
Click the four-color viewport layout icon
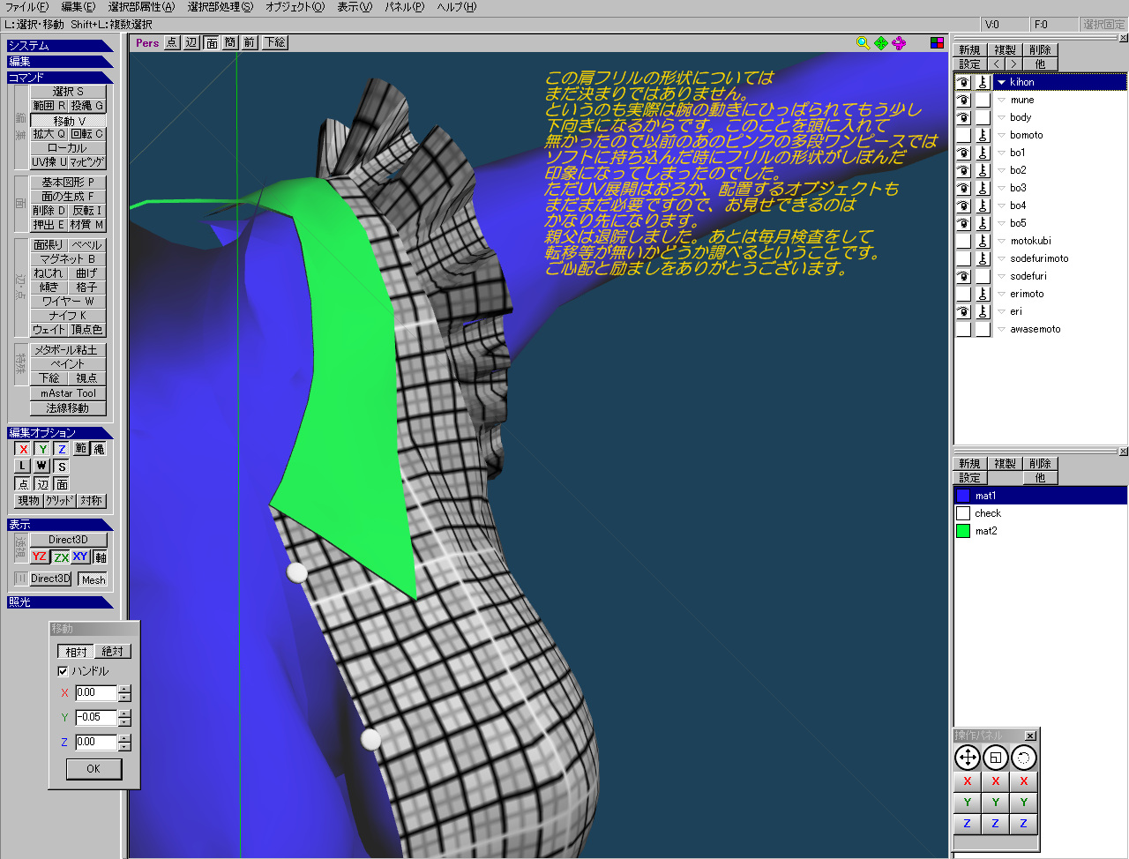[x=937, y=42]
